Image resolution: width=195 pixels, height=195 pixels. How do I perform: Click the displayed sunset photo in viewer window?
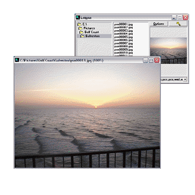pyautogui.click(x=87, y=116)
